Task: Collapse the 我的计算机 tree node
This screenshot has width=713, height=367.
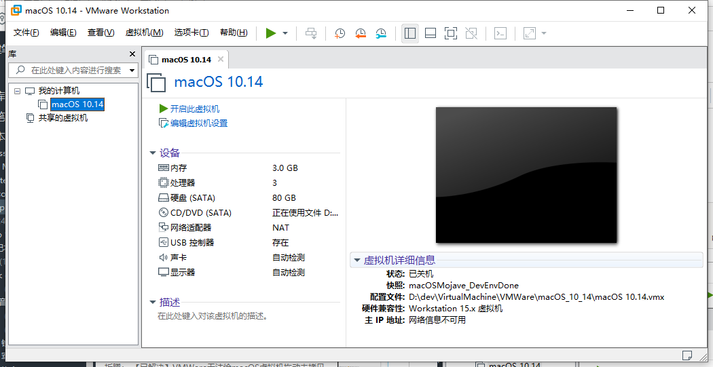Action: click(x=17, y=91)
